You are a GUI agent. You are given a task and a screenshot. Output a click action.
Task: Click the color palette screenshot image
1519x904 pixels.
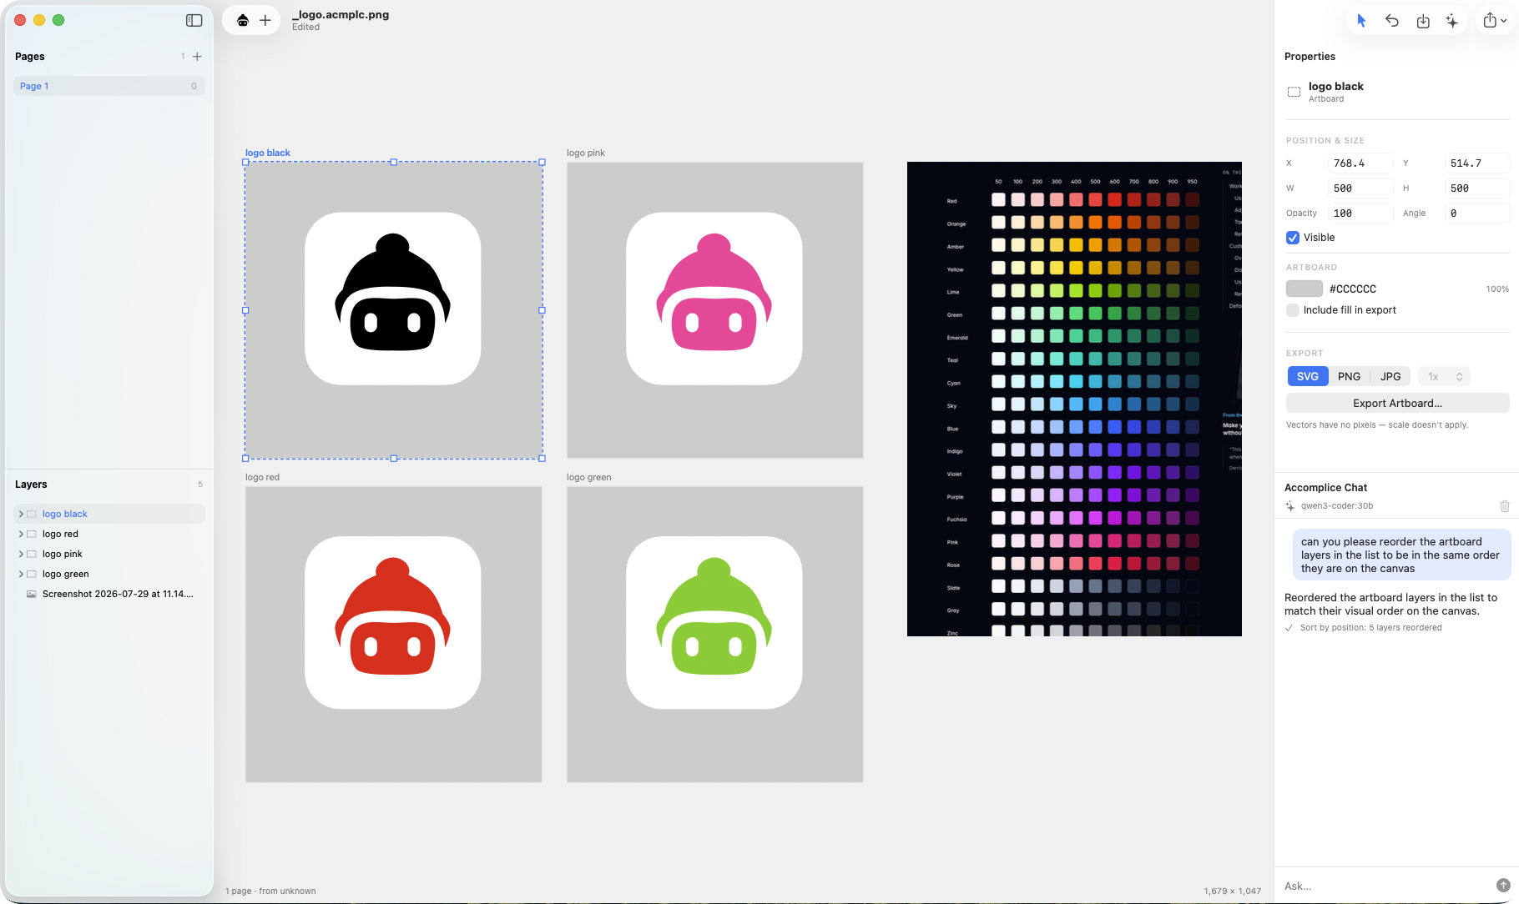pyautogui.click(x=1074, y=399)
